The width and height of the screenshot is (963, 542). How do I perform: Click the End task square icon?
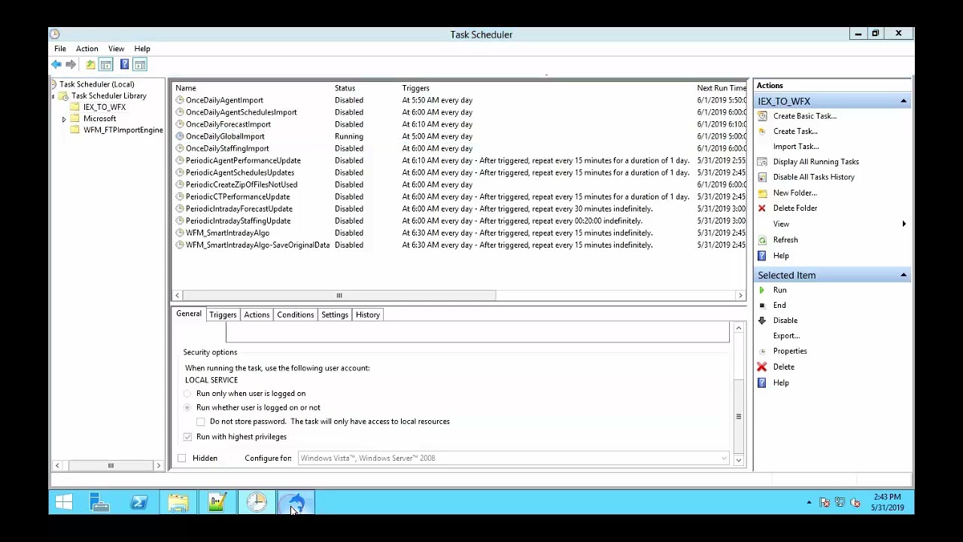[762, 305]
